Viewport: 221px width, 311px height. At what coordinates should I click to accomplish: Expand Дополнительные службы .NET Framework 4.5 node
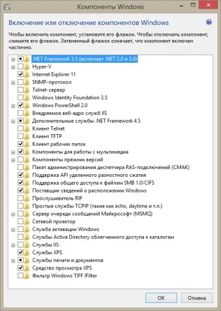coord(13,121)
